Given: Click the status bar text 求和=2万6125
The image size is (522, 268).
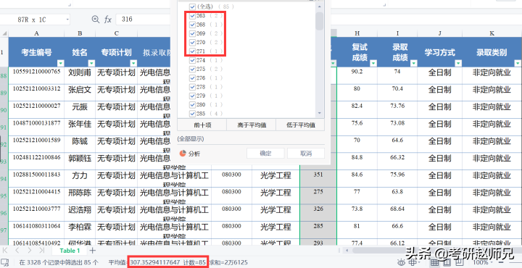Looking at the screenshot, I should 228,262.
